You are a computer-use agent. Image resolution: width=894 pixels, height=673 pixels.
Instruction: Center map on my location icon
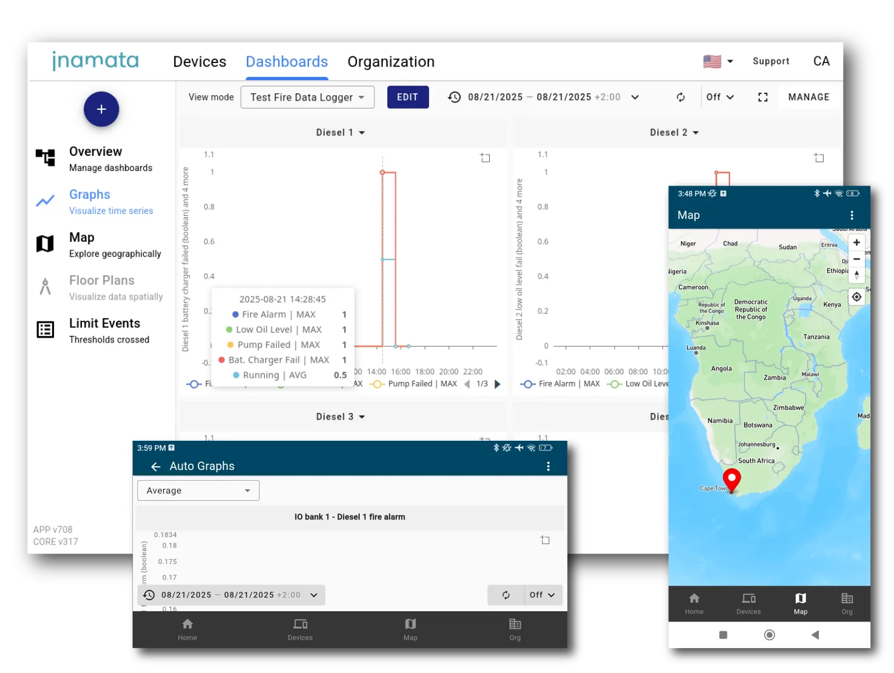856,297
